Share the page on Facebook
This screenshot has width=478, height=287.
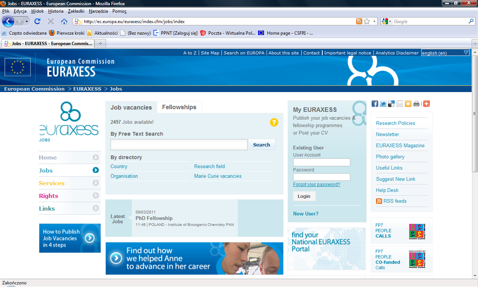pyautogui.click(x=375, y=104)
